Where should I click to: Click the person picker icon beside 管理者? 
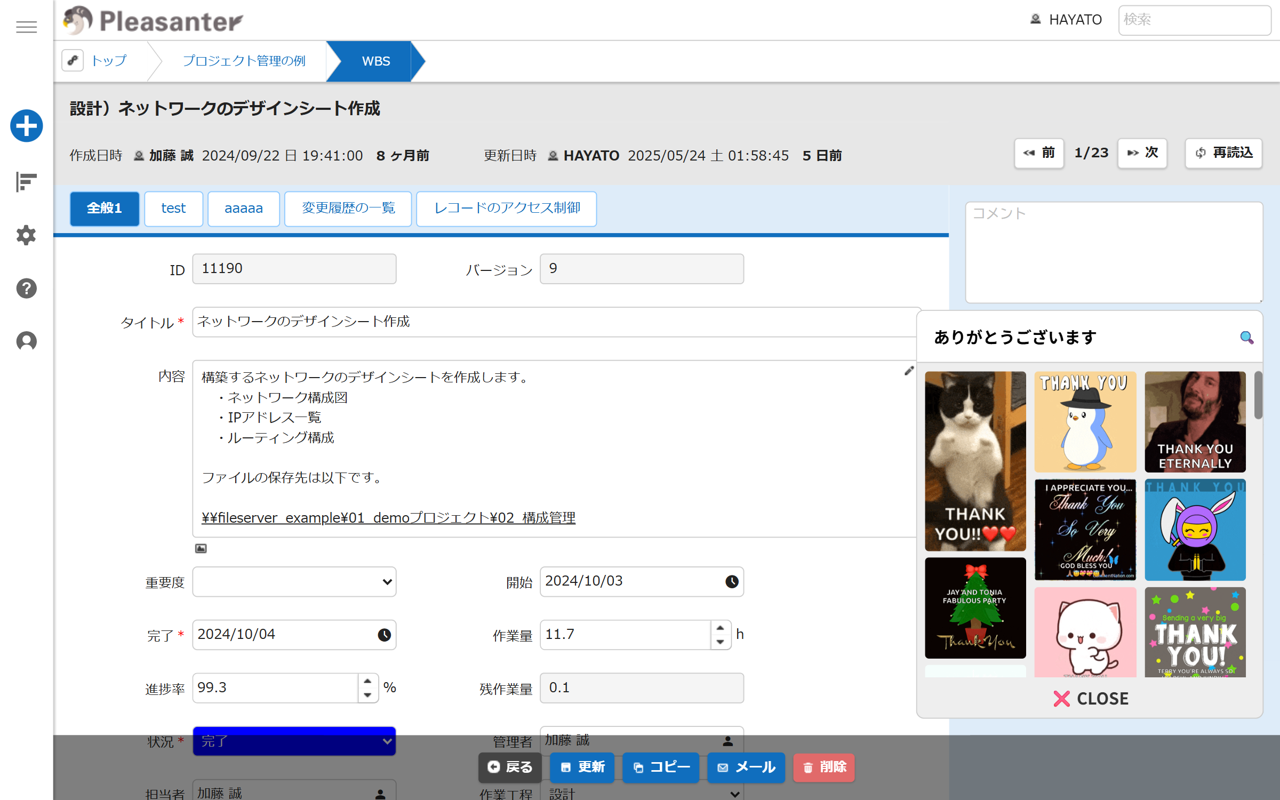[728, 740]
